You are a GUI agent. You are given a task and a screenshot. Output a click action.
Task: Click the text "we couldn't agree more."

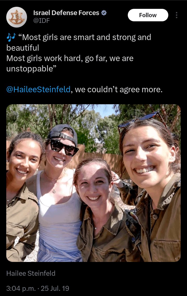pyautogui.click(x=119, y=89)
